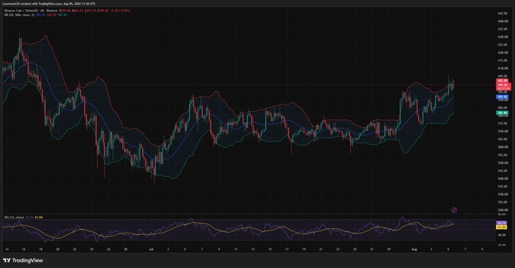Screen dimensions: 515x268
Task: Click the 'Aug' label on time axis
Action: [415, 249]
